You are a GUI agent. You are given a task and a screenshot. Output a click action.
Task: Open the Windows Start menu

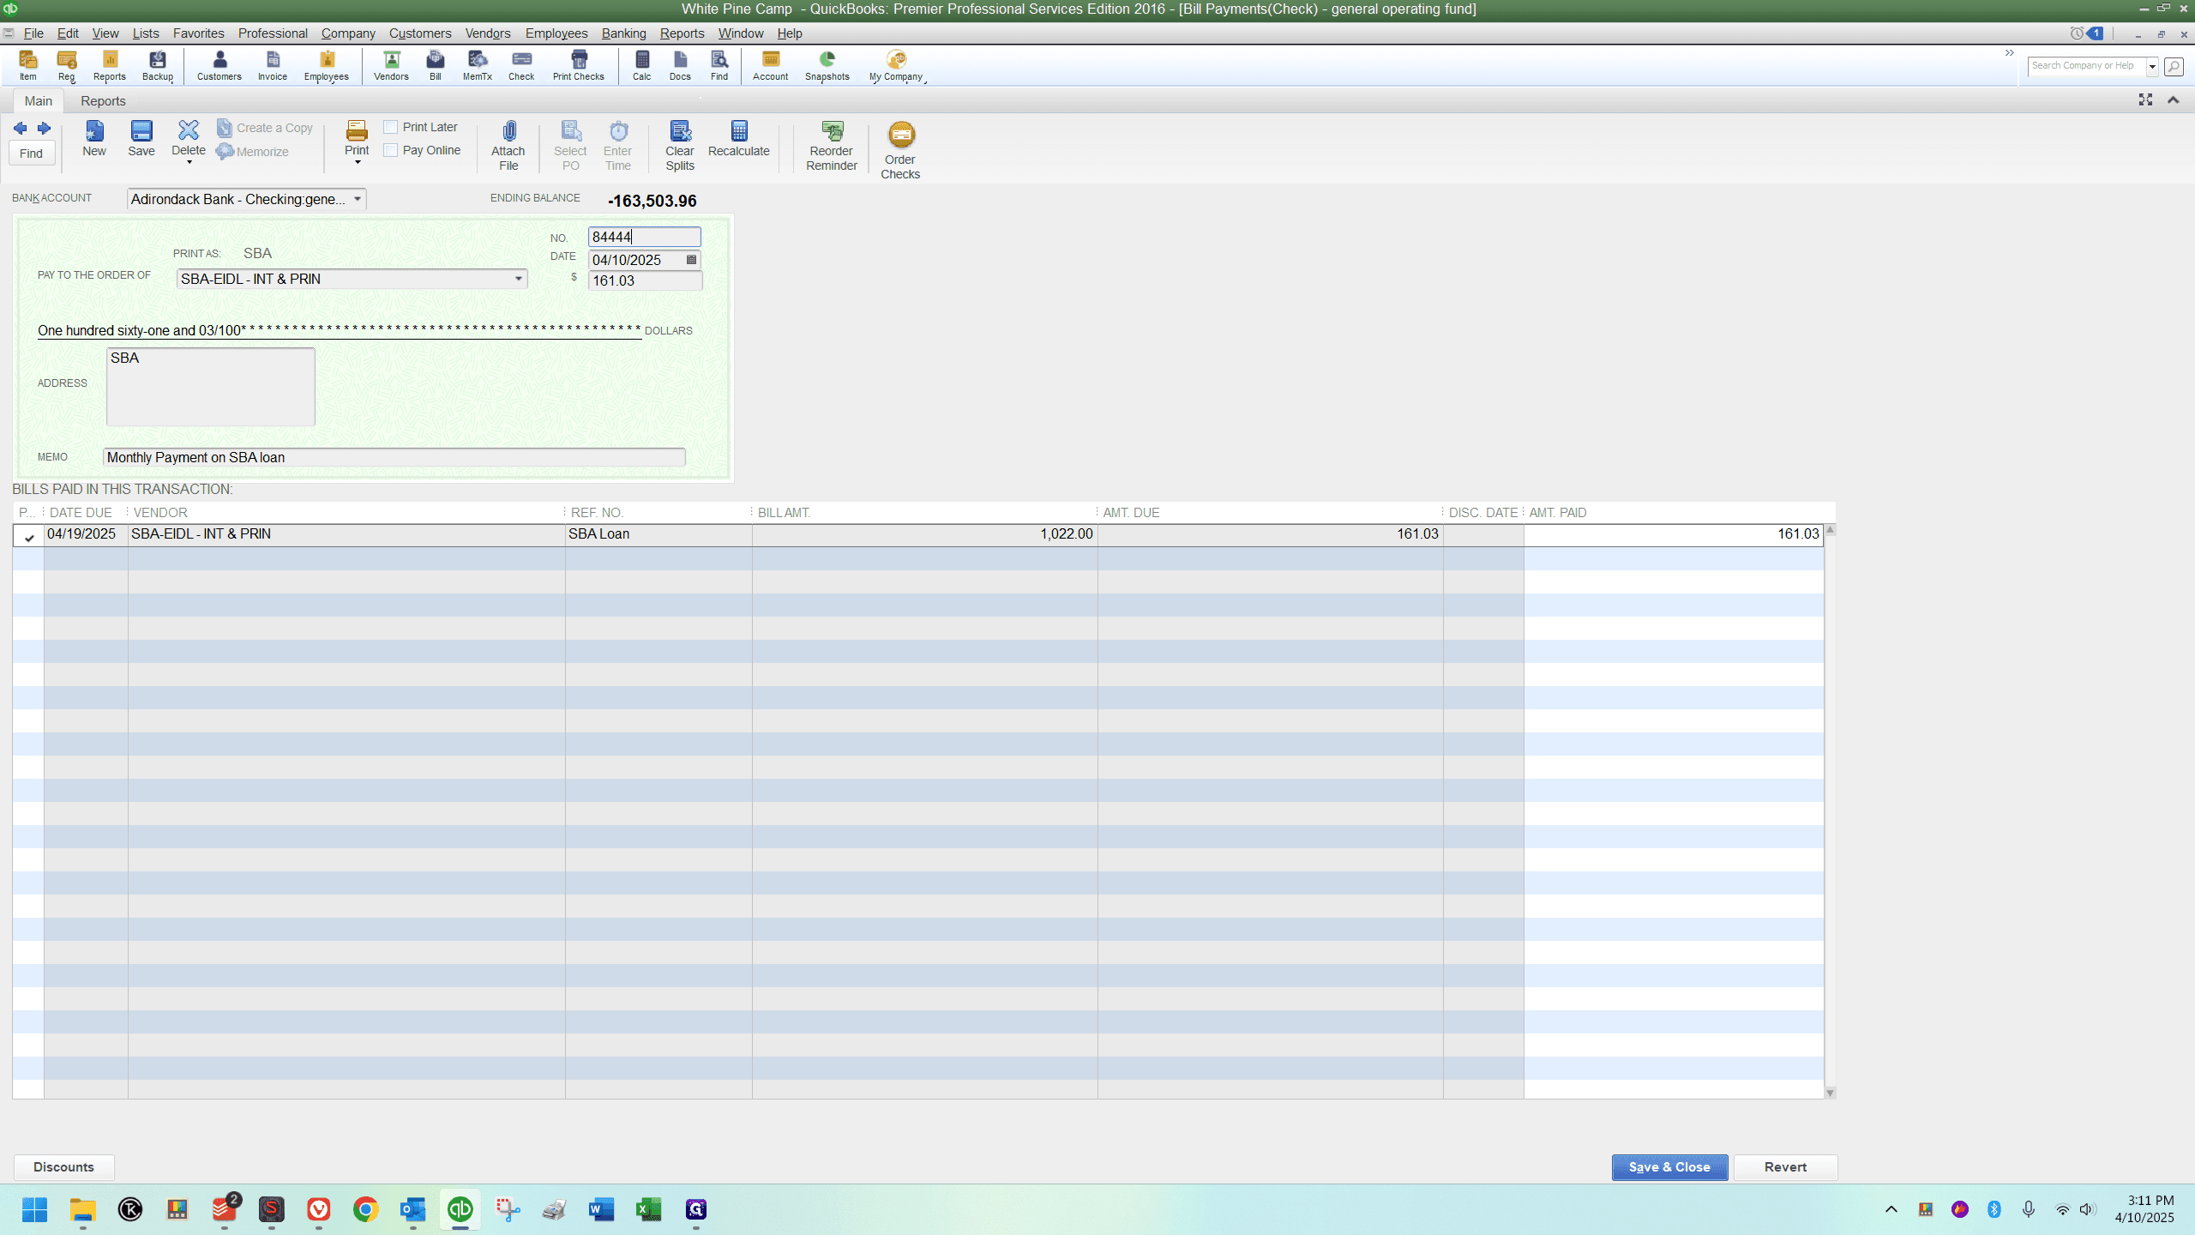click(x=35, y=1209)
